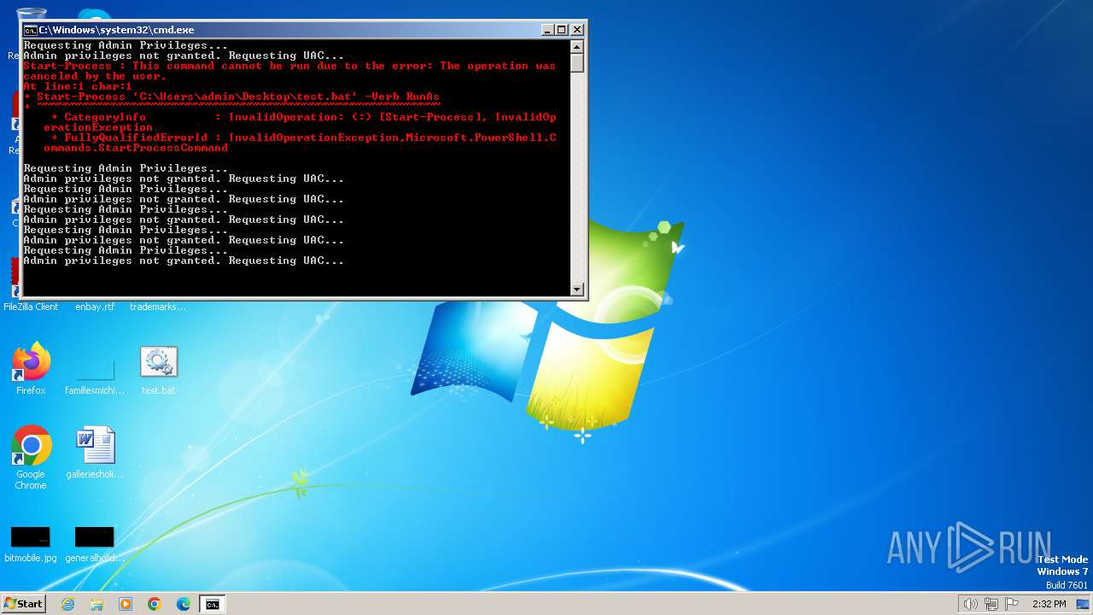Screen dimensions: 1093x615
Task: Close the cmd.exe window
Action: tap(577, 30)
